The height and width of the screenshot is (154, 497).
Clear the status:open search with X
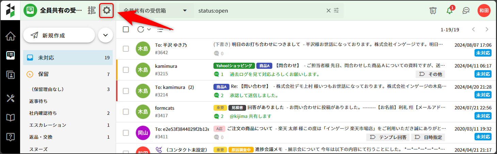pos(328,11)
